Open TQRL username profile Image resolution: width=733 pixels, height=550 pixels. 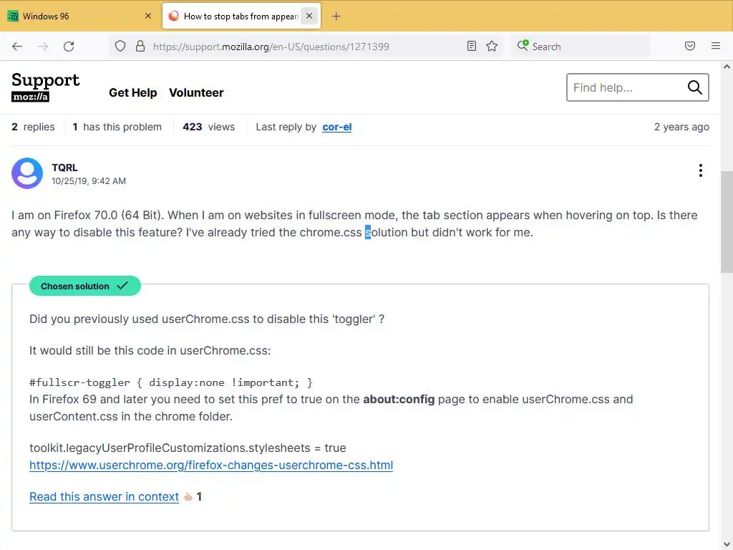pyautogui.click(x=64, y=168)
